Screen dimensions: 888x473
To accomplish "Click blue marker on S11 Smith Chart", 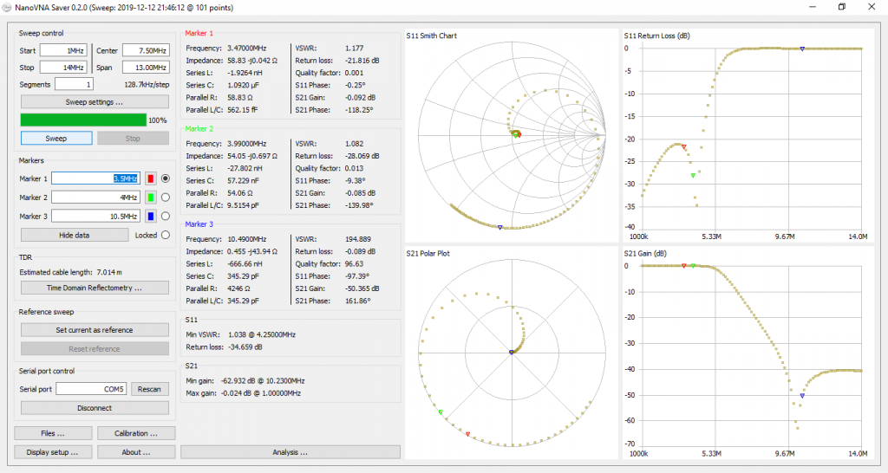I will pyautogui.click(x=499, y=228).
